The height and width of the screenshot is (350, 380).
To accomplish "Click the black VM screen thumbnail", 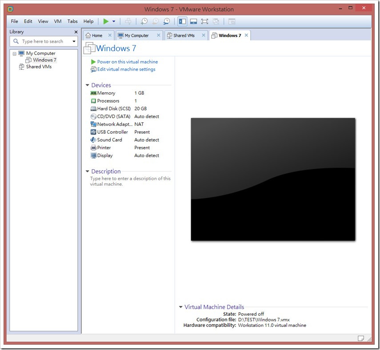I will pos(273,179).
